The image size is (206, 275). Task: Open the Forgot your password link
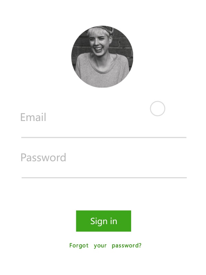(105, 245)
